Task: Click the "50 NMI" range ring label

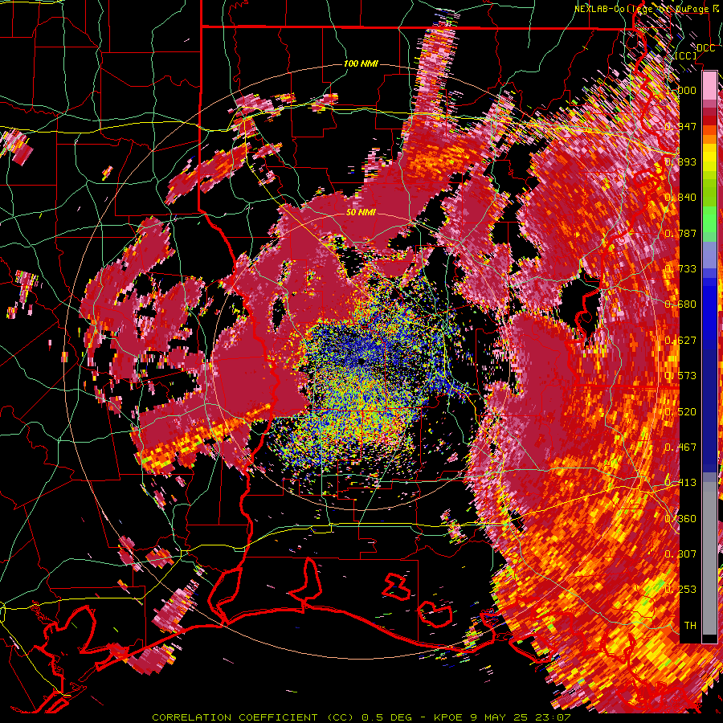Action: click(361, 212)
